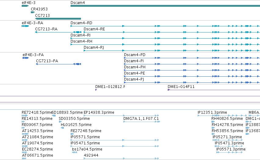Select the CR43953 gene label

coord(39,9)
